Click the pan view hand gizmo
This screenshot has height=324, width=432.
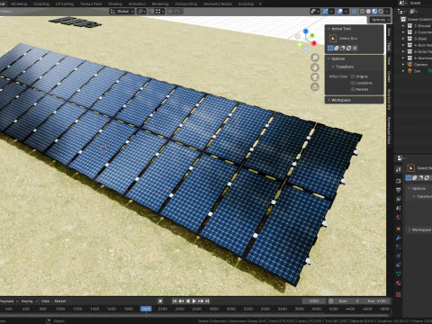coord(315,67)
